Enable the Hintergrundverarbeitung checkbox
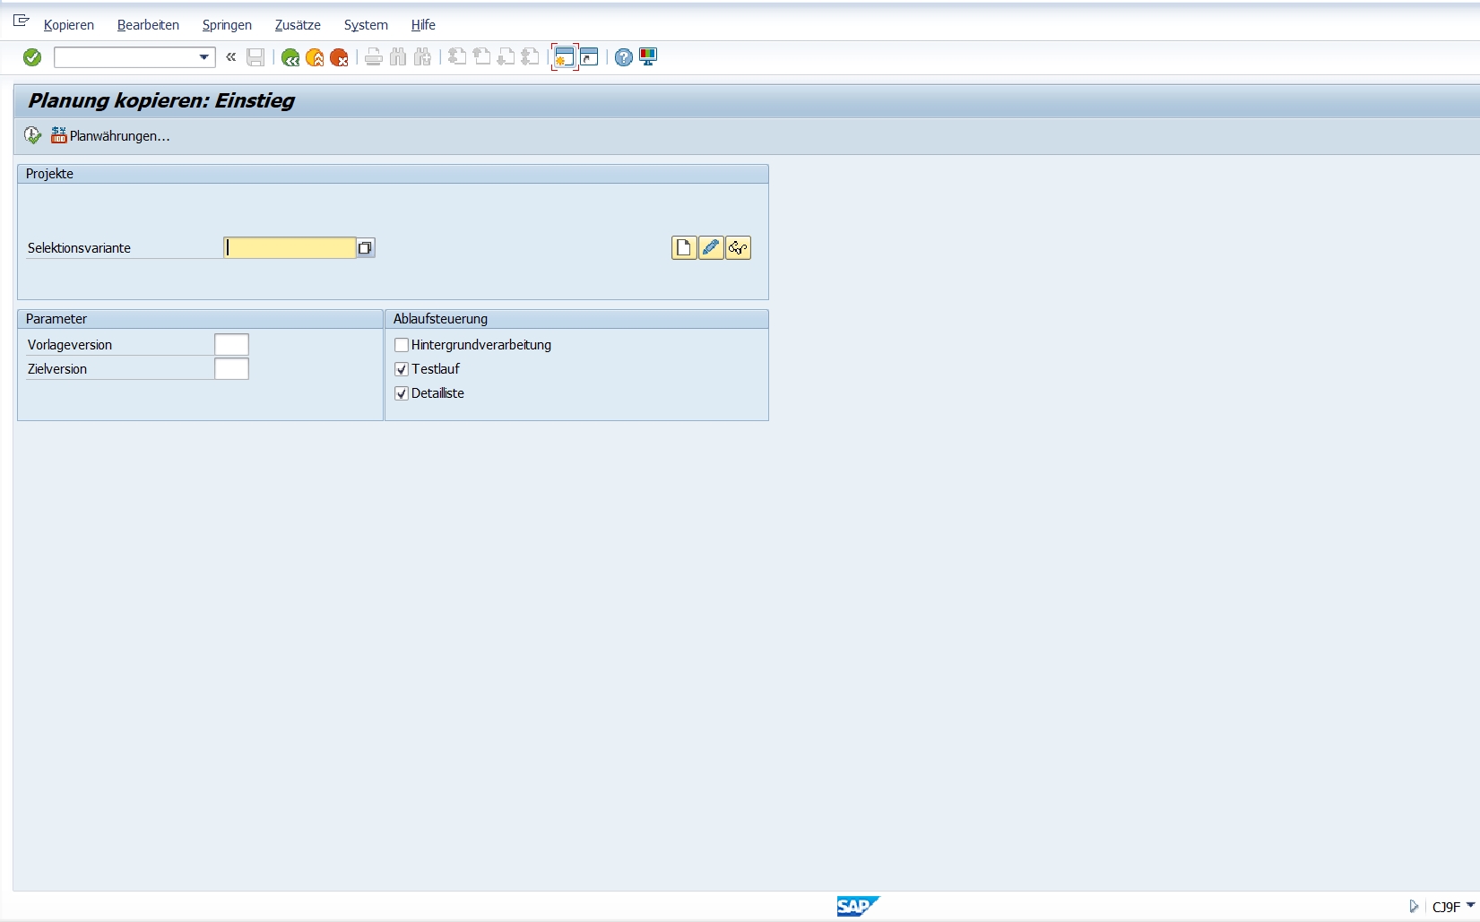The image size is (1480, 922). [402, 345]
